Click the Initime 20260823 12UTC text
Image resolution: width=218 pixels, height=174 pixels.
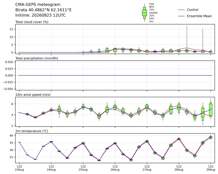pyautogui.click(x=40, y=15)
